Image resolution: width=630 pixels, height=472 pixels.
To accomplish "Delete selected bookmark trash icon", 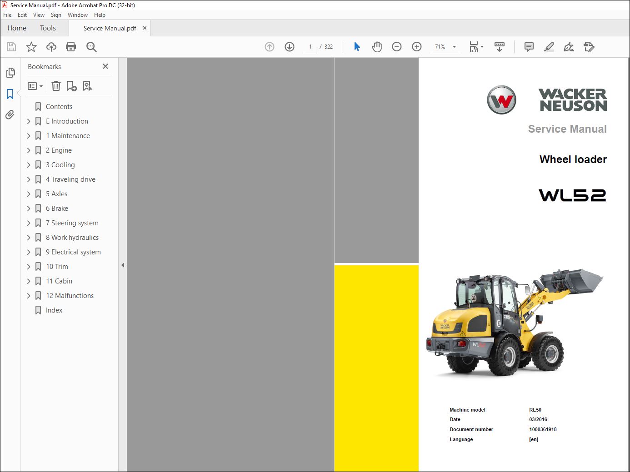I will pos(56,86).
